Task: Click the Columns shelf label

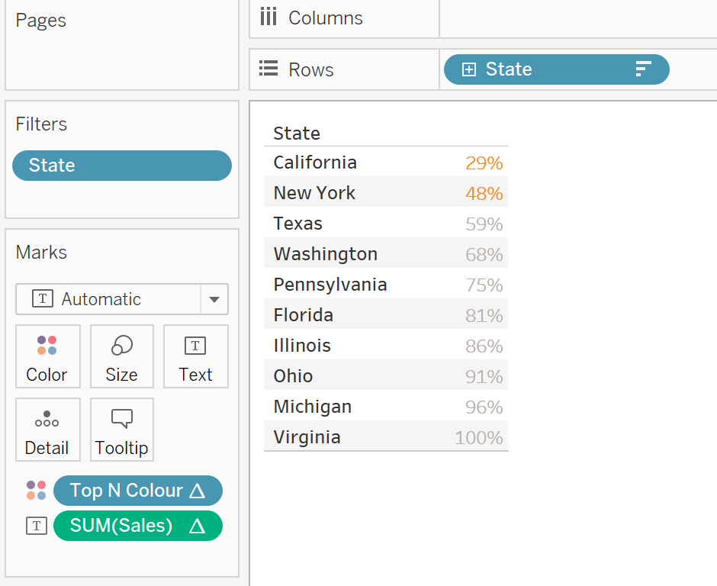Action: tap(325, 18)
